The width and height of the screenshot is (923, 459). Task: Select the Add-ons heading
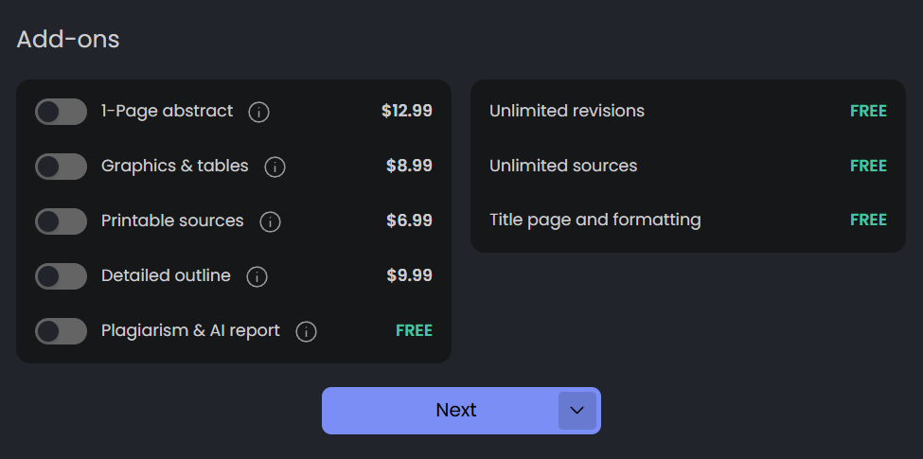click(68, 40)
